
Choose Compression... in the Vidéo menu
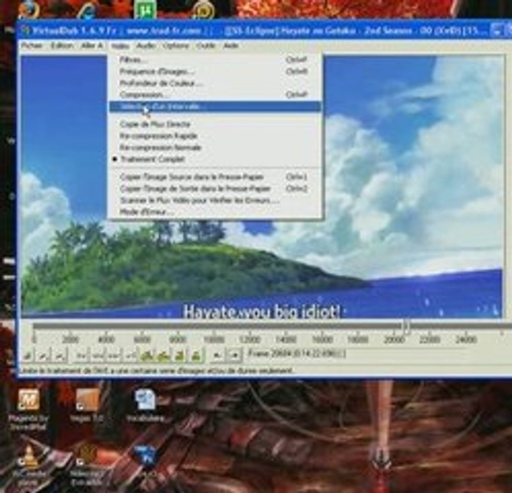(215, 95)
